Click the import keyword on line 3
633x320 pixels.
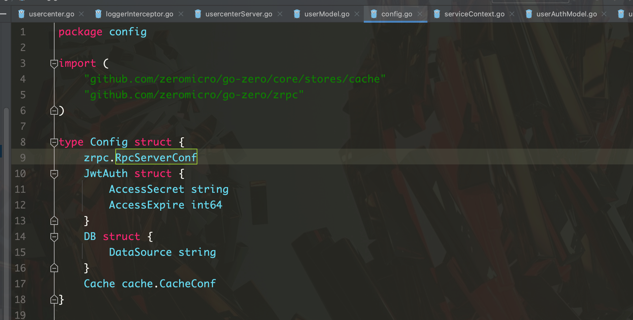coord(77,63)
